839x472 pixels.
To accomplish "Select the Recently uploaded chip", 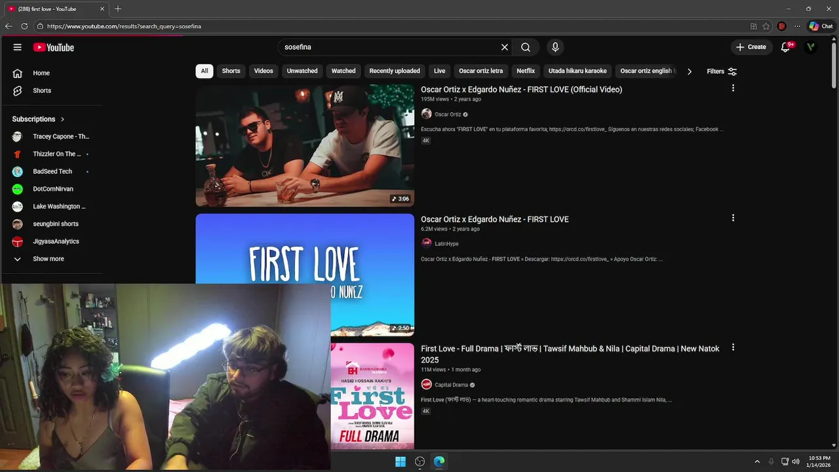I will pyautogui.click(x=395, y=71).
